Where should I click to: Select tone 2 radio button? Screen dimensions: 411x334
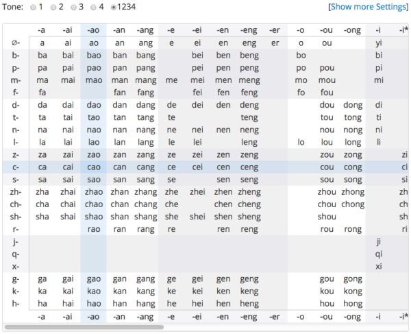point(53,7)
